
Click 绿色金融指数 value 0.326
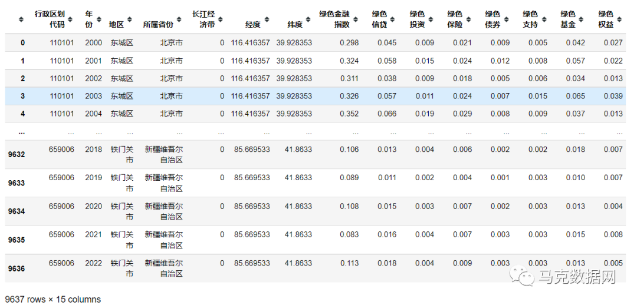point(349,96)
